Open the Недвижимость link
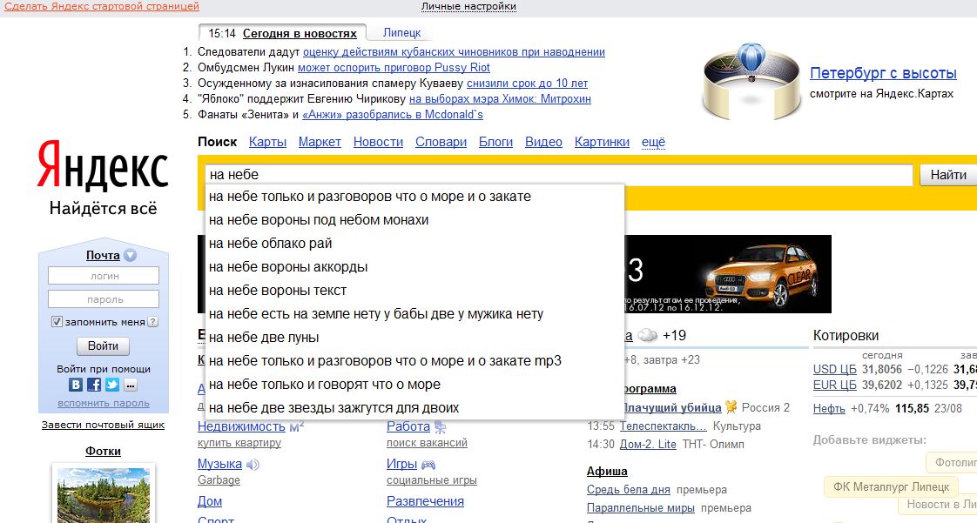The width and height of the screenshot is (977, 523). click(x=241, y=426)
